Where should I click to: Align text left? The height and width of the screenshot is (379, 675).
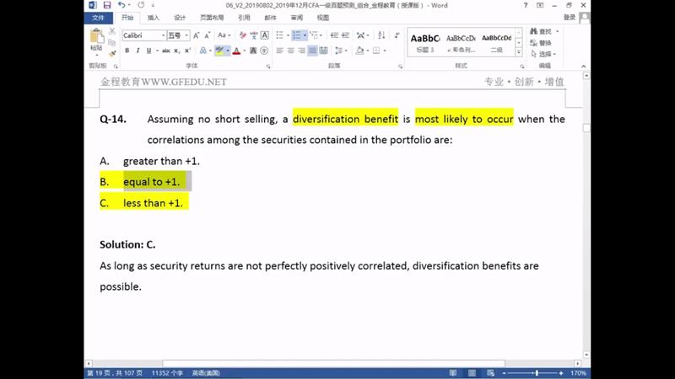pos(280,51)
